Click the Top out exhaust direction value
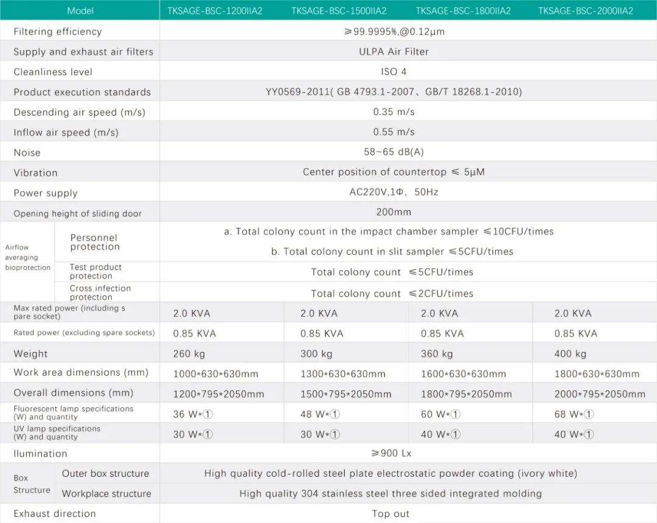Image resolution: width=657 pixels, height=523 pixels. pyautogui.click(x=391, y=514)
